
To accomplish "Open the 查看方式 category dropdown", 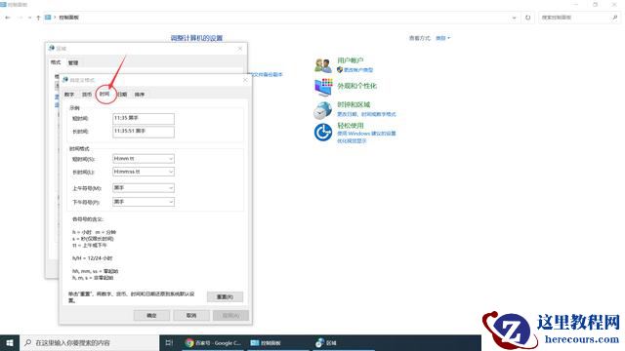I will click(442, 38).
